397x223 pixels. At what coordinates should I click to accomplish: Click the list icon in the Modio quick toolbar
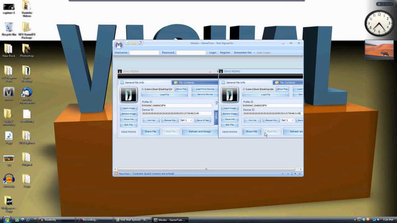(x=127, y=43)
